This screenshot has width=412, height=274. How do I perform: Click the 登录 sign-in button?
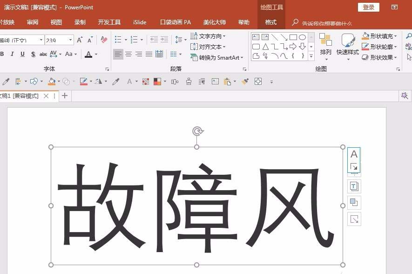point(369,7)
